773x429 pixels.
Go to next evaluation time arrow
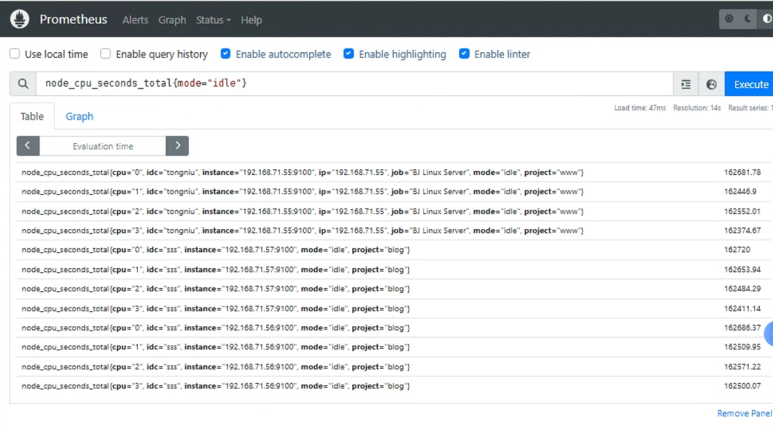coord(178,146)
